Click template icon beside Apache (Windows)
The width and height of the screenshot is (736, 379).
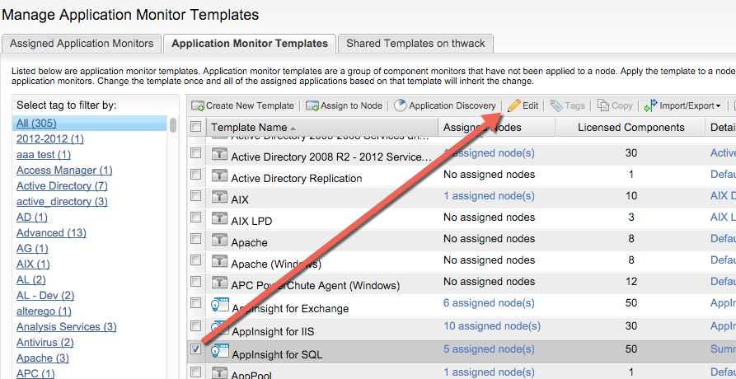tap(219, 260)
